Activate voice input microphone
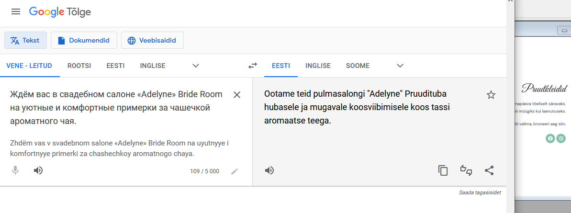Image resolution: width=571 pixels, height=213 pixels. click(15, 170)
